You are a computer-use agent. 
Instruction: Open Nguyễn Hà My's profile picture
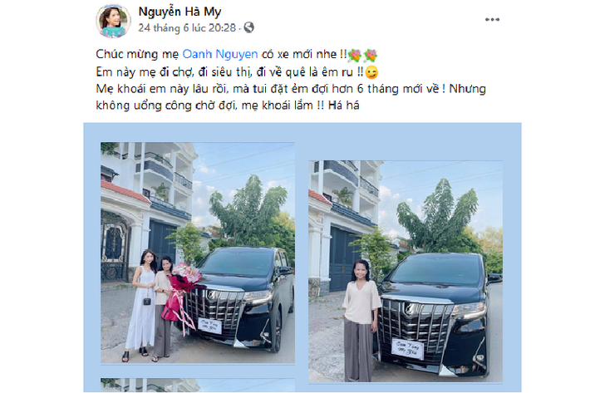[113, 21]
